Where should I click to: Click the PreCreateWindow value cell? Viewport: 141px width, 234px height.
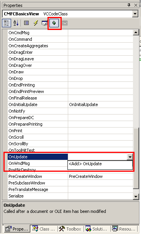pos(100,176)
